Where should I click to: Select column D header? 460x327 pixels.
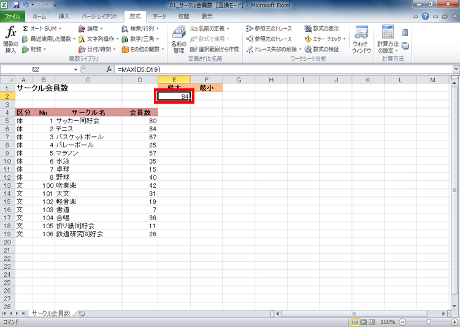point(140,80)
